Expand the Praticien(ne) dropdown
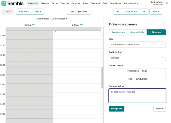The height and width of the screenshot is (123, 171). 137,58
